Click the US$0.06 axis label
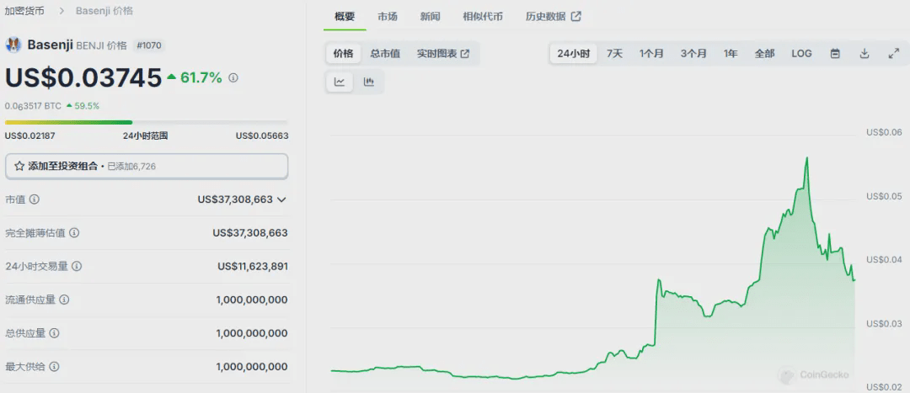 tap(884, 132)
